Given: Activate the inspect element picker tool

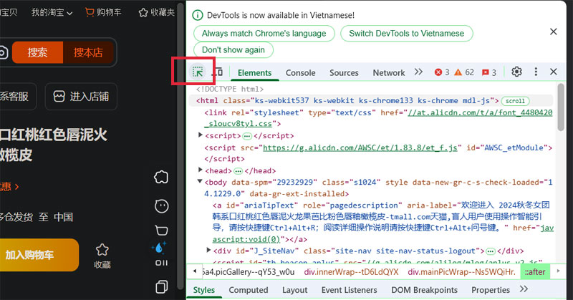Looking at the screenshot, I should [198, 72].
